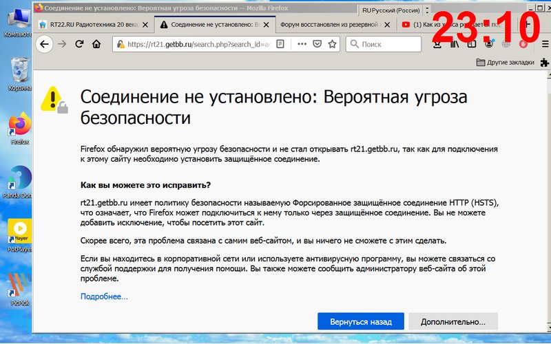This screenshot has height=344, width=551.
Task: Click the Как вы можете это исправить? heading
Action: [145, 185]
